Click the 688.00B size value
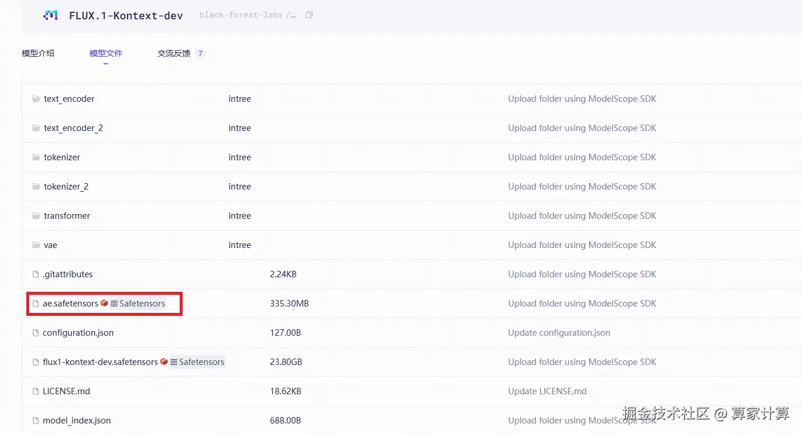Screen dimensions: 802x434 [286, 421]
